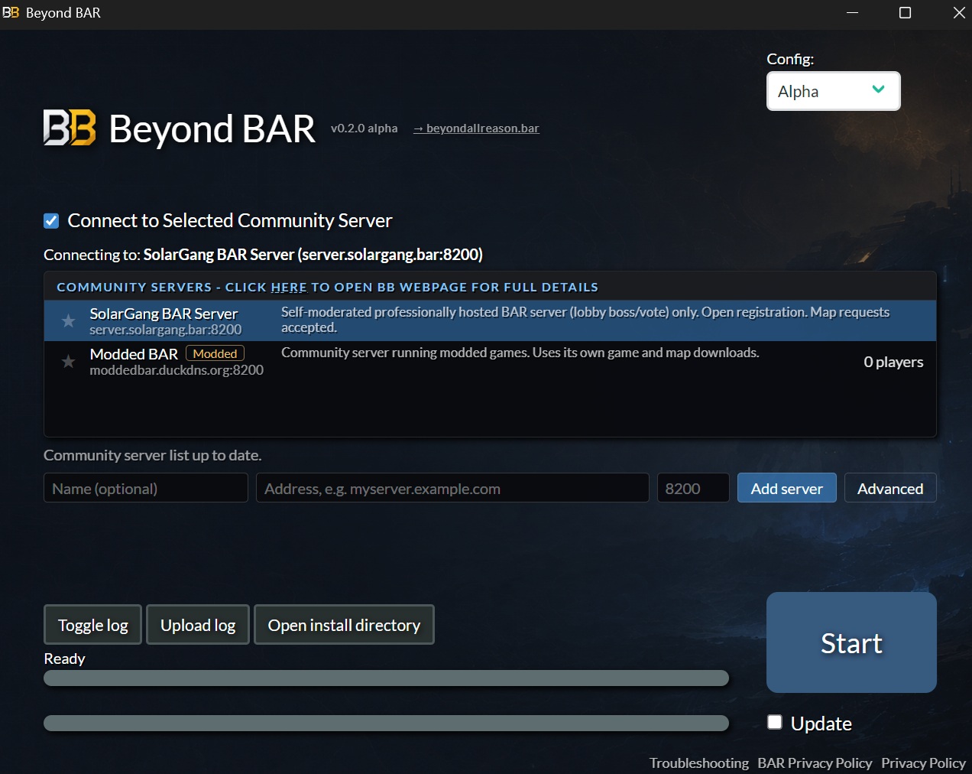Open the rightmost Privacy Policy link
972x774 pixels.
point(923,763)
